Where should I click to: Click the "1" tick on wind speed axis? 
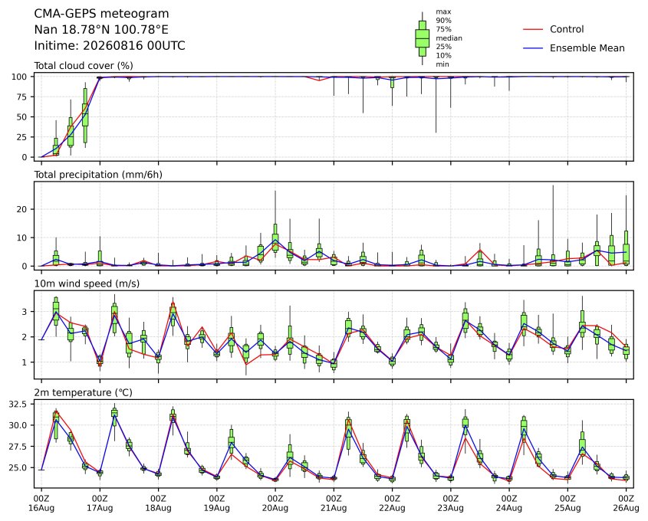(25, 362)
